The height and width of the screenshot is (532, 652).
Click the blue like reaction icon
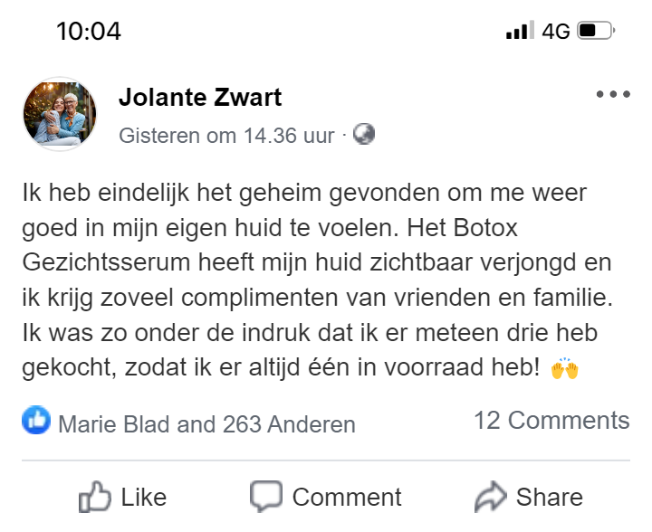36,421
